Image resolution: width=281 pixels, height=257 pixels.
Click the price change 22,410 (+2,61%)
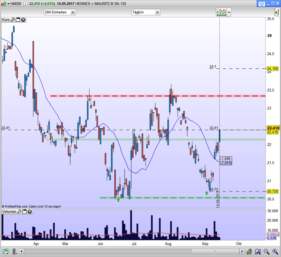(42, 4)
